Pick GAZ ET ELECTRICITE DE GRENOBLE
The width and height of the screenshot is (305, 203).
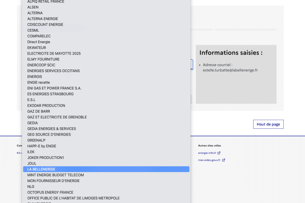57,117
